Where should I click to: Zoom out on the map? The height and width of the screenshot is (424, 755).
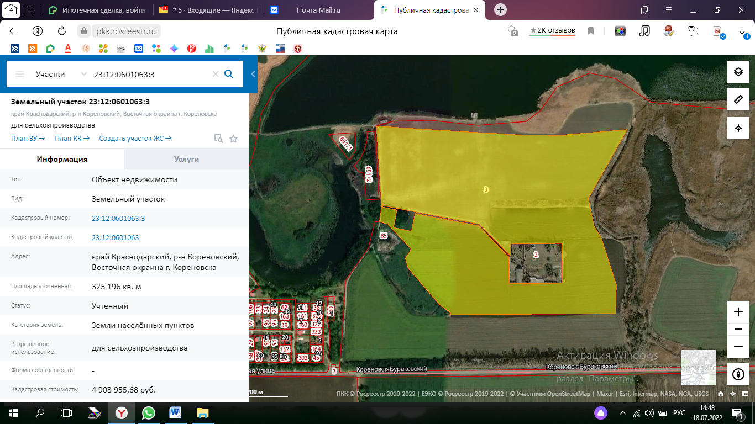[x=738, y=347]
